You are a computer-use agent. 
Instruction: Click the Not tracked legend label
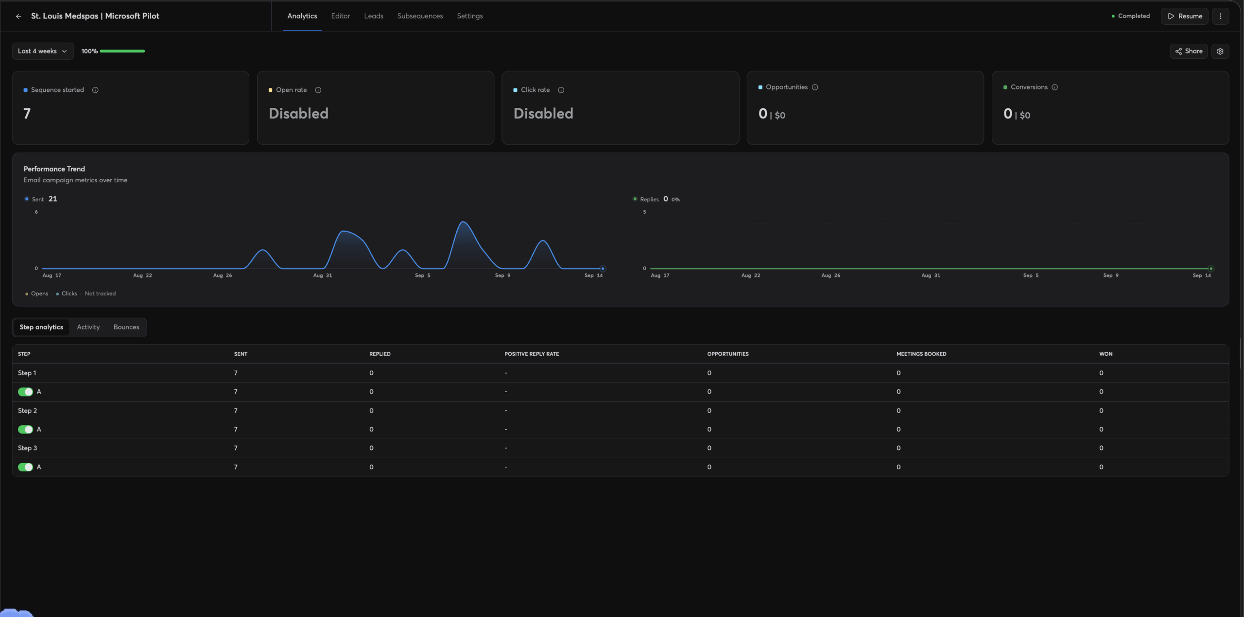[100, 293]
